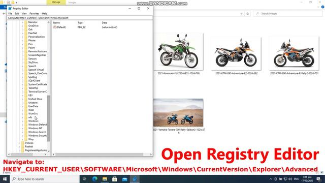Click Registry Editor title bar app icon
The width and height of the screenshot is (325, 183).
pos(10,9)
